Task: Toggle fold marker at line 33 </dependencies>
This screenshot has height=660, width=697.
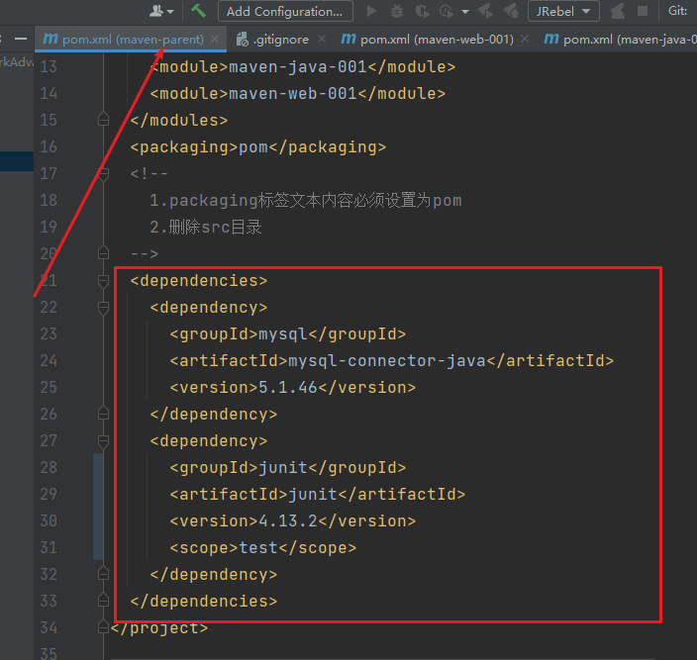Action: pyautogui.click(x=103, y=601)
